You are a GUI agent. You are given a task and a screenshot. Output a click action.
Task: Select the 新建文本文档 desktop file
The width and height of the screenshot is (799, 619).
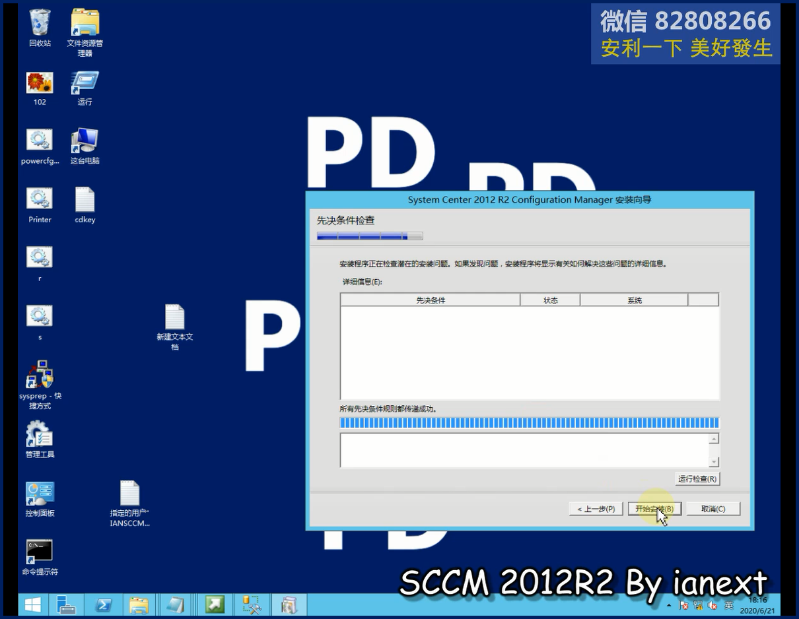[174, 327]
